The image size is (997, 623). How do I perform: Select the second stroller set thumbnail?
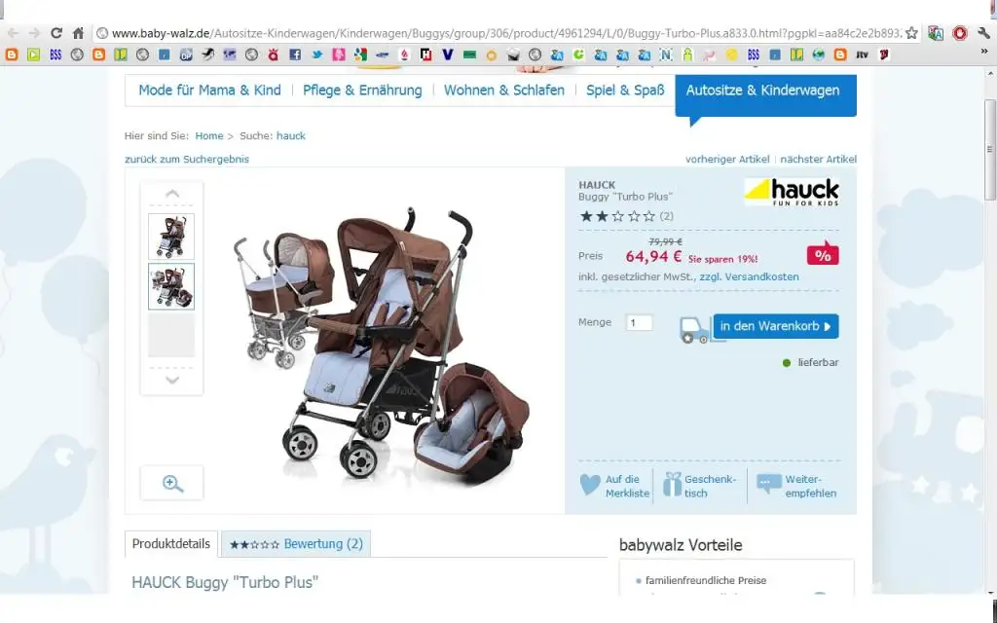point(171,287)
